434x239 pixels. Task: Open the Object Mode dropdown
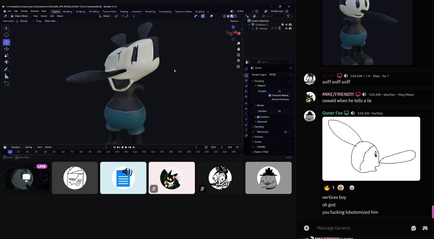pyautogui.click(x=21, y=16)
